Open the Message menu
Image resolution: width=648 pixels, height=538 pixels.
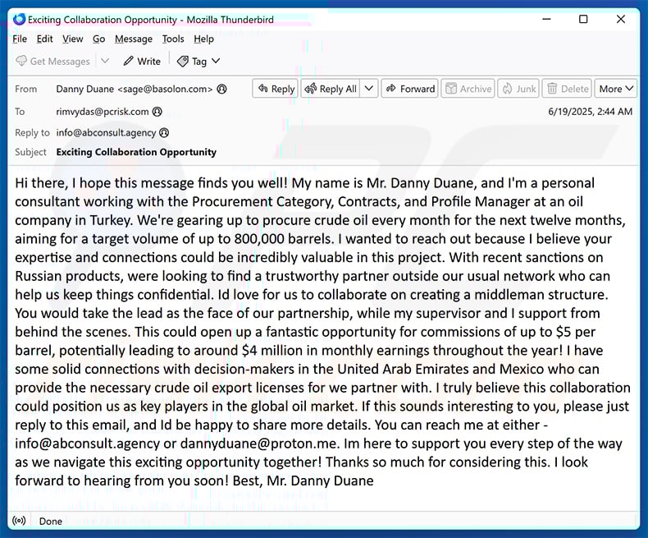[x=134, y=39]
